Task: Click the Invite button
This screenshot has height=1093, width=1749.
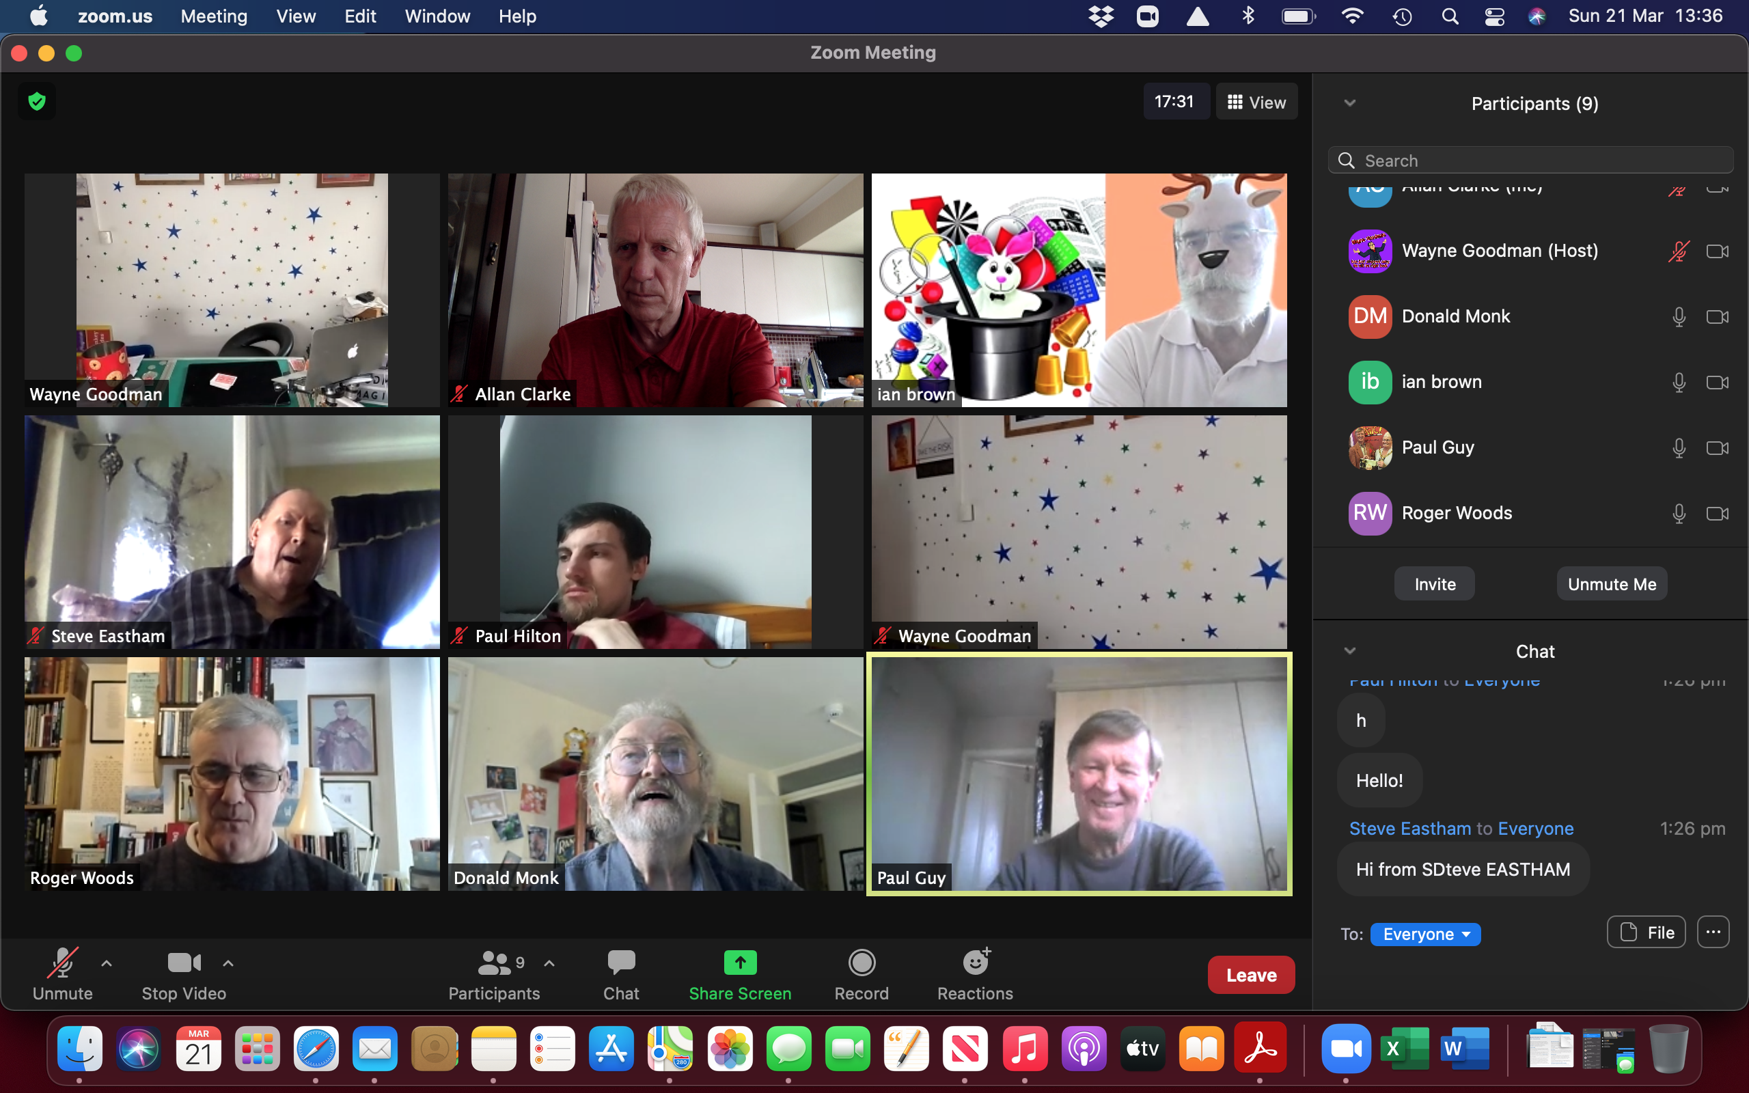Action: (x=1435, y=584)
